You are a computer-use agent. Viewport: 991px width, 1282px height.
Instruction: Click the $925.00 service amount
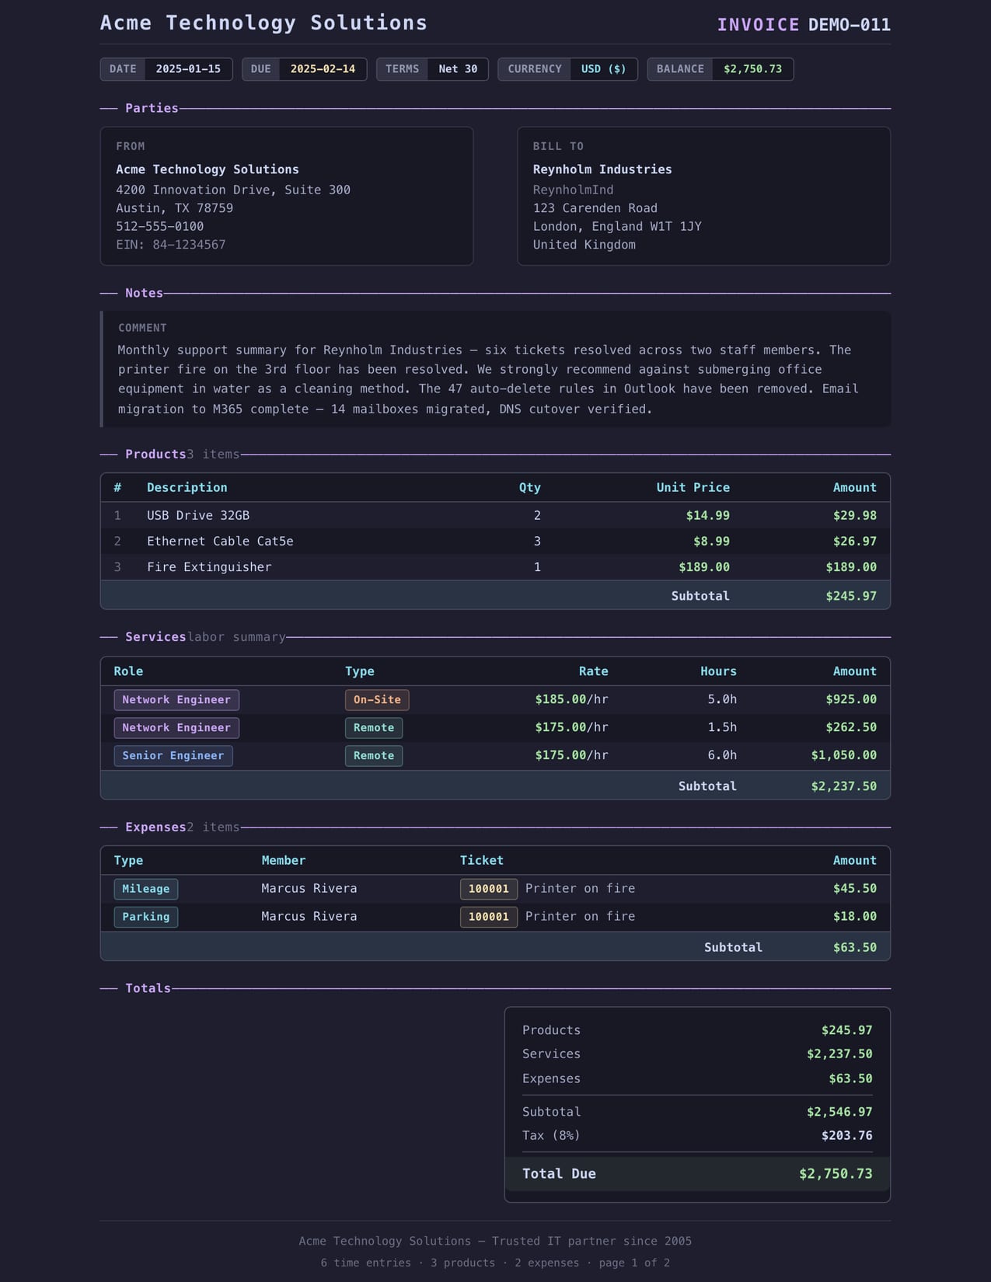tap(850, 699)
